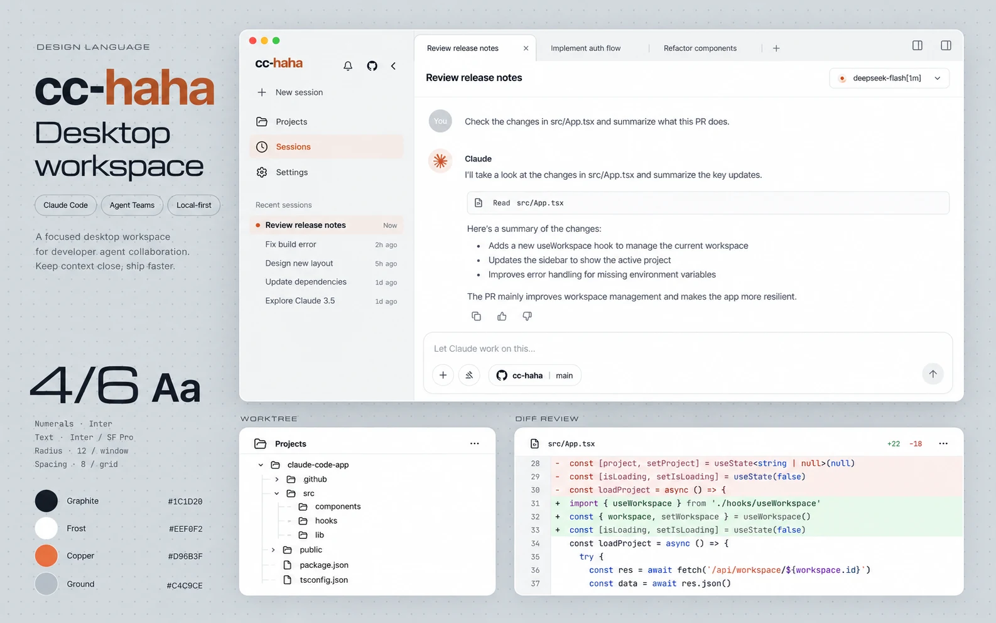Toggle right panel layout icon
This screenshot has width=996, height=623.
click(x=946, y=45)
